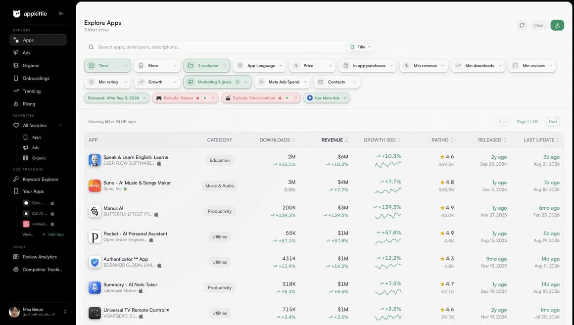The height and width of the screenshot is (325, 574).
Task: Click Add App link
Action: click(x=53, y=234)
